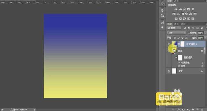Open the layer filter 类型 dropdown
This screenshot has width=207, height=111.
[x=174, y=28]
